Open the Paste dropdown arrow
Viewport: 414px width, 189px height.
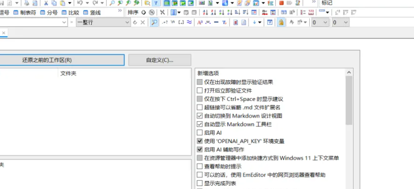(69, 3)
